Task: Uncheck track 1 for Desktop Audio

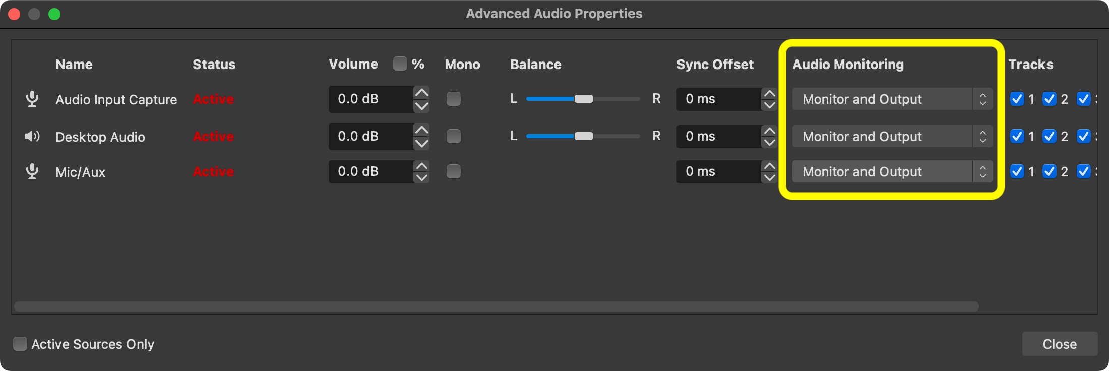Action: click(x=1017, y=136)
